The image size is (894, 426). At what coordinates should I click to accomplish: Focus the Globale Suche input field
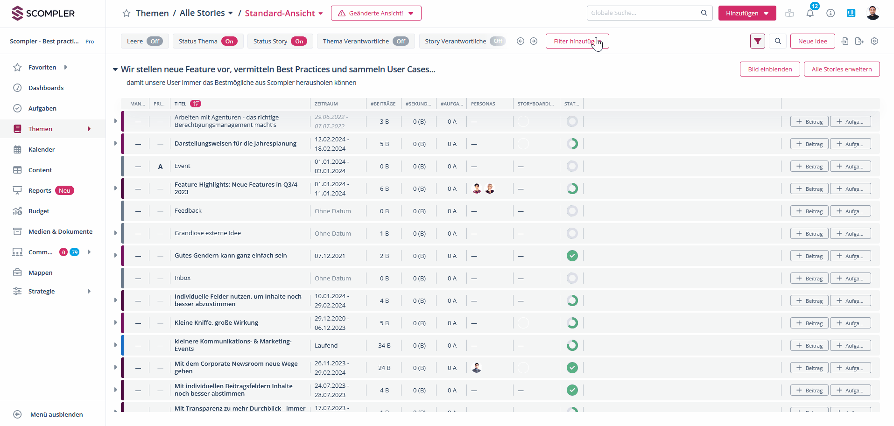coord(644,13)
